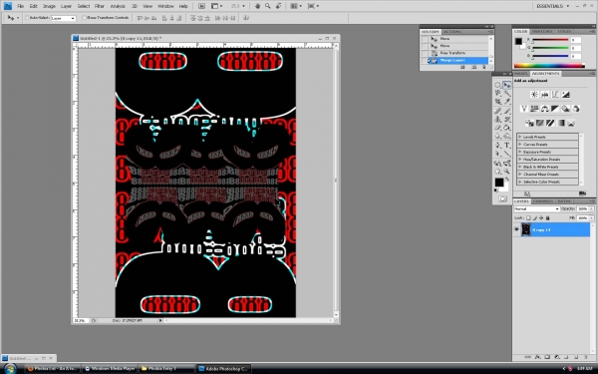Screen dimensions: 598x374
Task: Select the Brush tool
Action: (507, 111)
